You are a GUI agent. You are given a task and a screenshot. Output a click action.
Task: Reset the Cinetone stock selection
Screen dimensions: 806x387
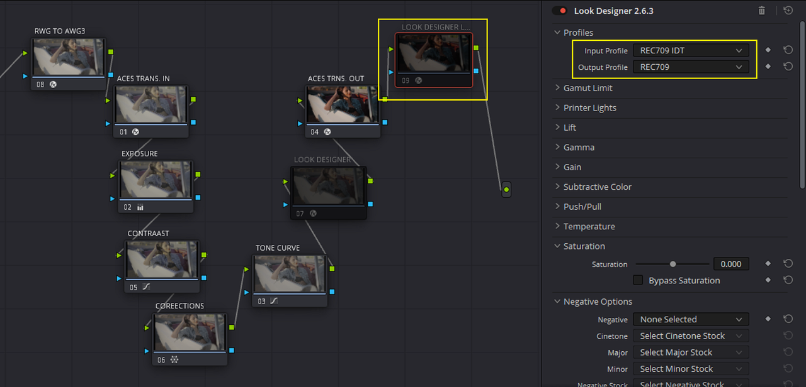(788, 336)
